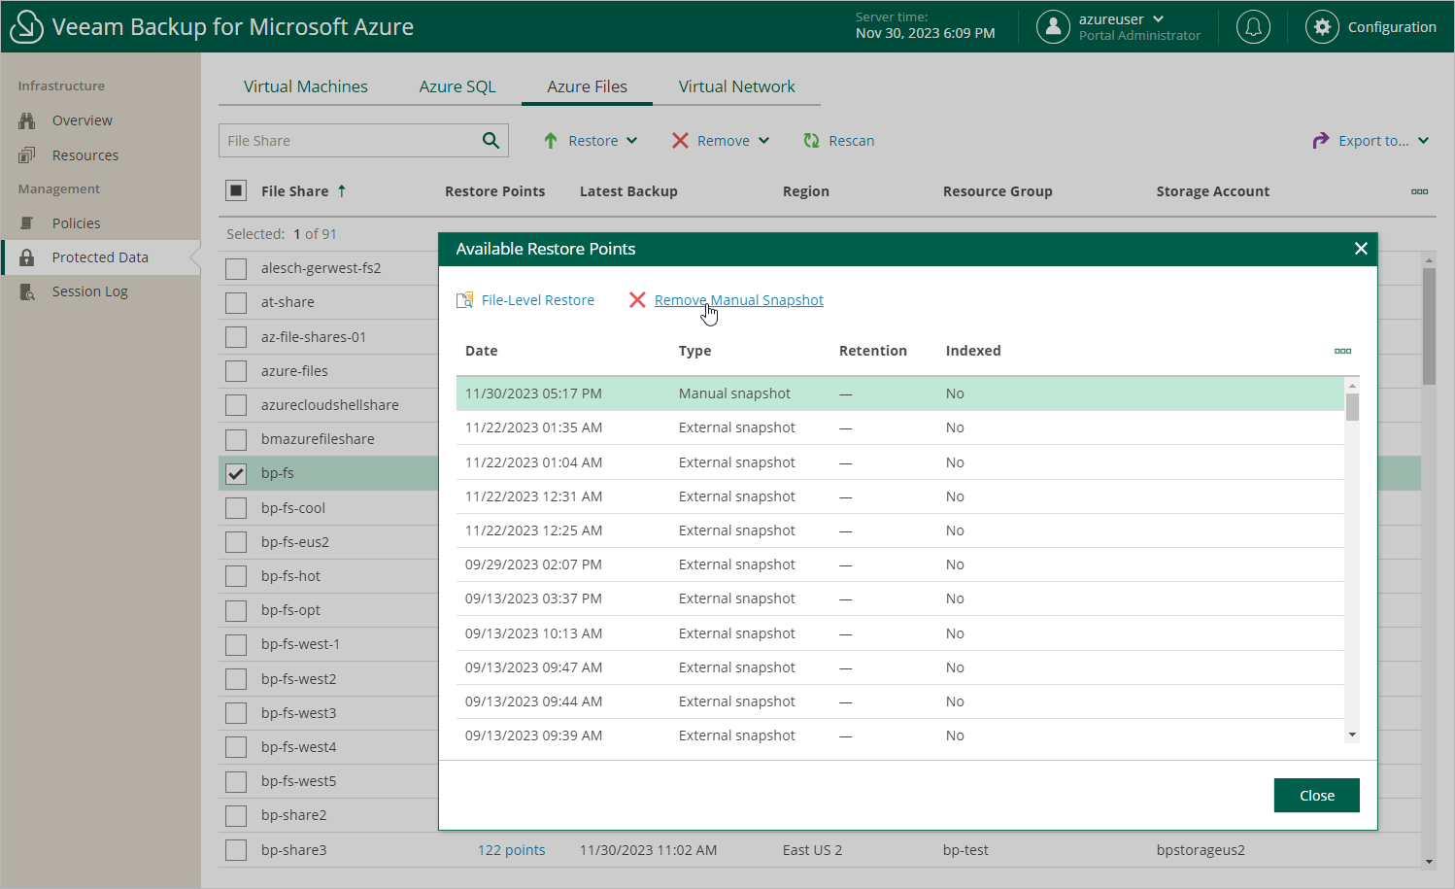The image size is (1455, 889).
Task: Click the Rescan button
Action: pos(838,141)
